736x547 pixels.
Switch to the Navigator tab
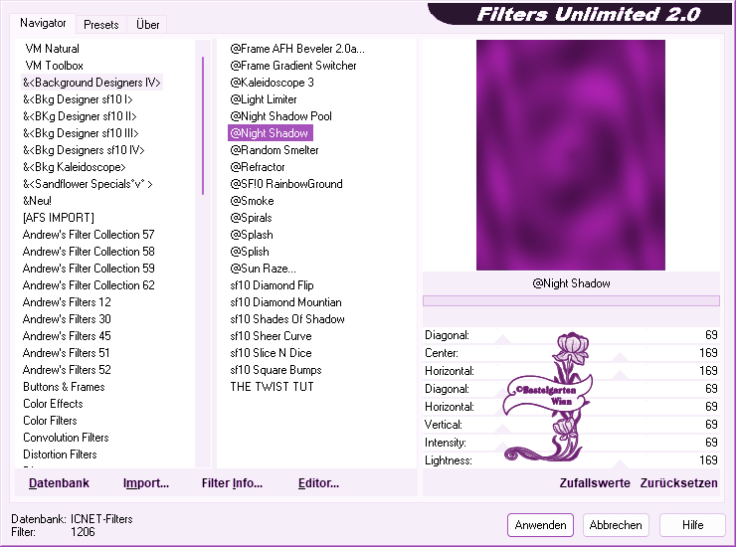click(x=43, y=23)
